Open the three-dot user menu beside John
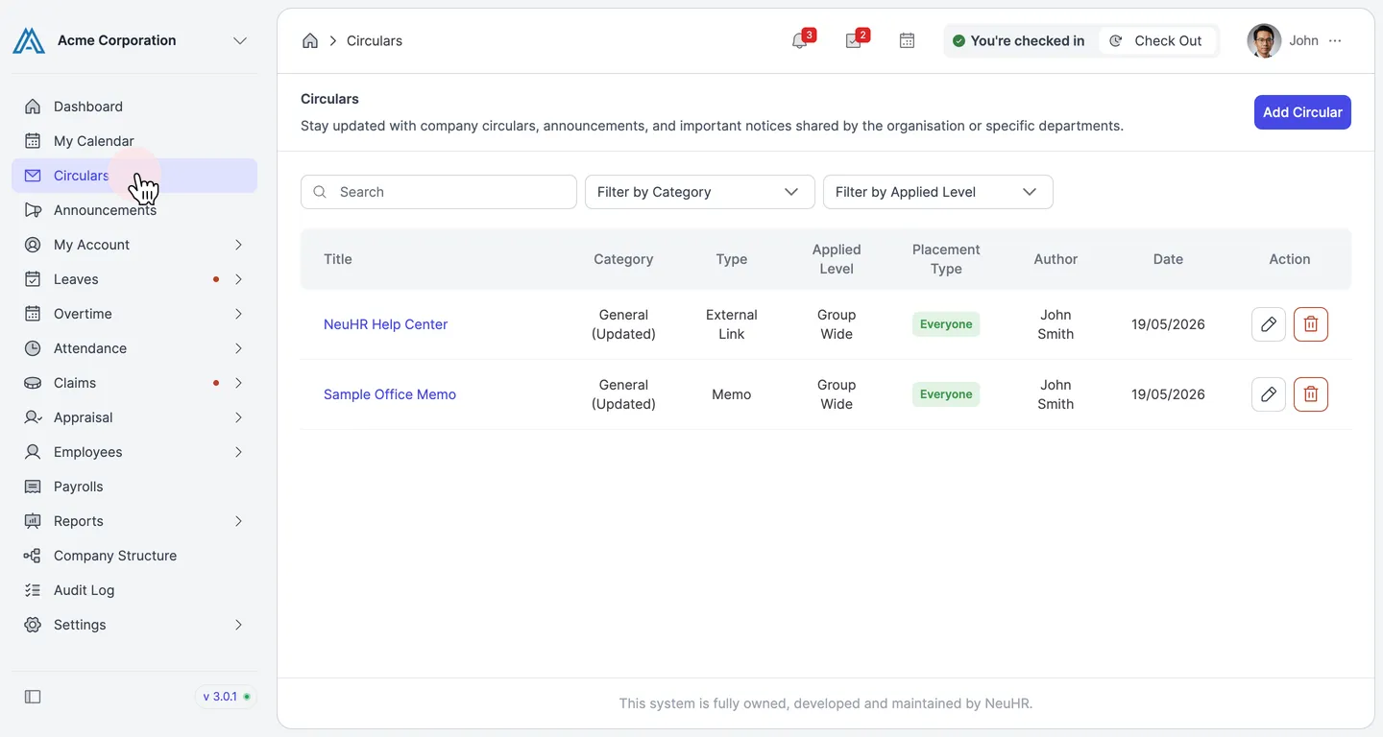 pyautogui.click(x=1336, y=40)
